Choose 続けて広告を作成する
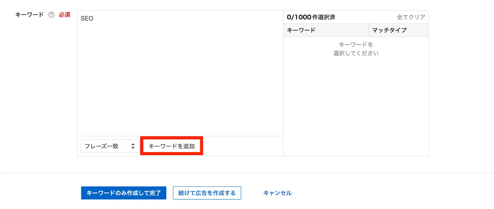The height and width of the screenshot is (209, 494). (x=207, y=193)
